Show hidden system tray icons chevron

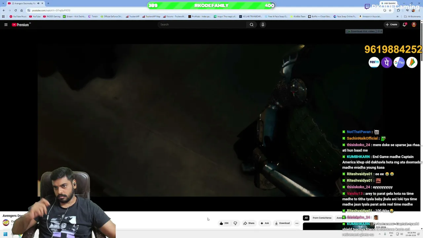(380, 234)
